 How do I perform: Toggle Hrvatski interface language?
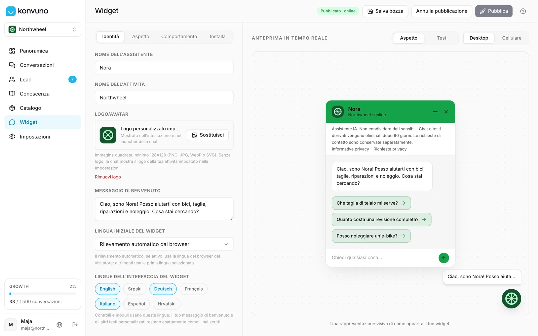click(166, 304)
